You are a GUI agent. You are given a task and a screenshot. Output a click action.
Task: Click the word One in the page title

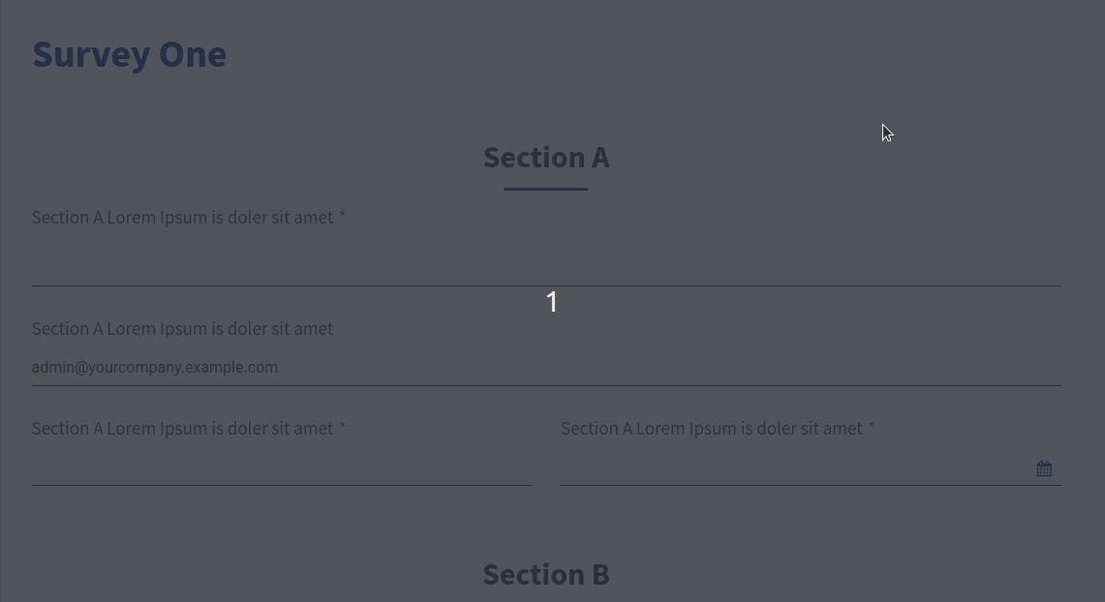click(x=193, y=54)
